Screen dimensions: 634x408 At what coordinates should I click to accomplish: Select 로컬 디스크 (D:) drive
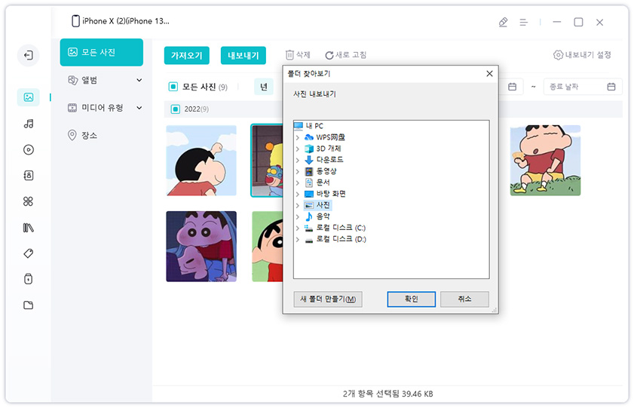335,239
